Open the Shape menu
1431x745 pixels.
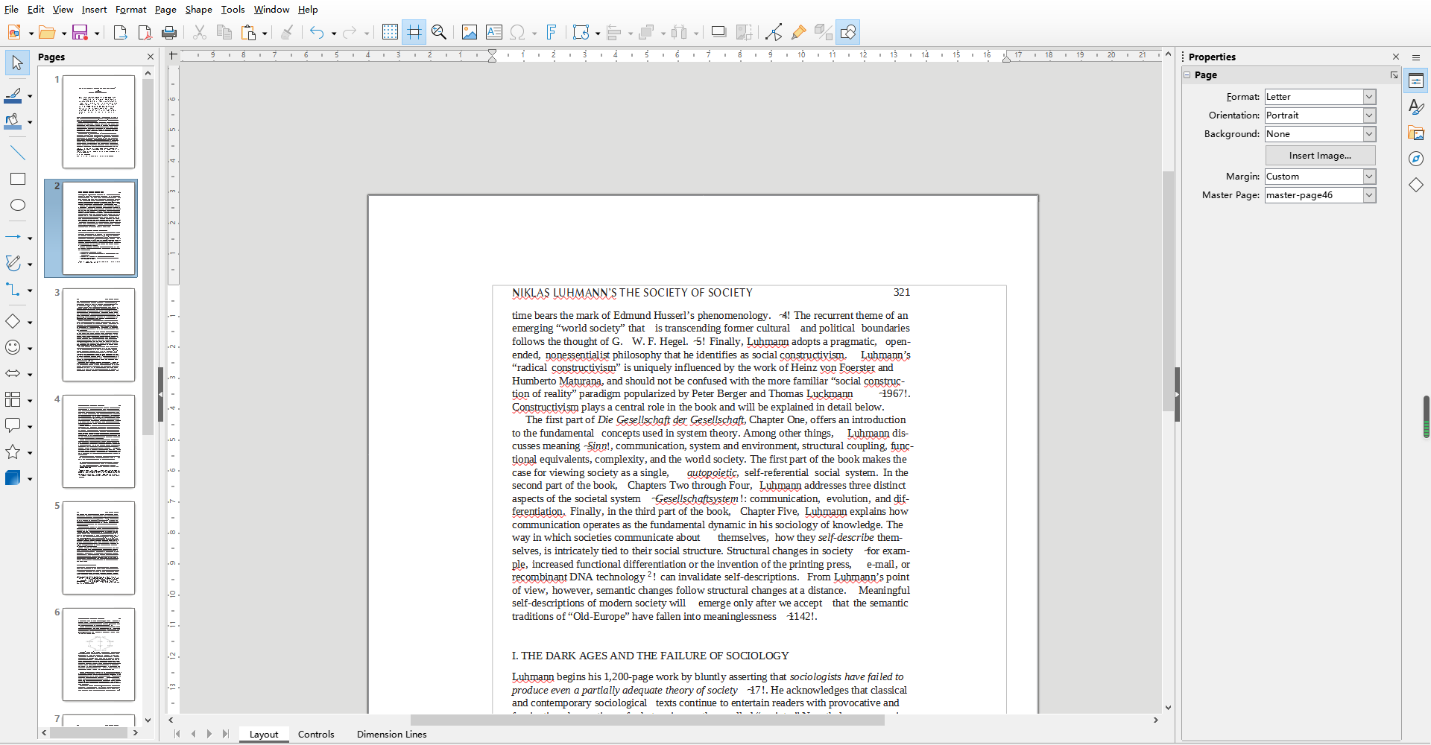[x=198, y=9]
